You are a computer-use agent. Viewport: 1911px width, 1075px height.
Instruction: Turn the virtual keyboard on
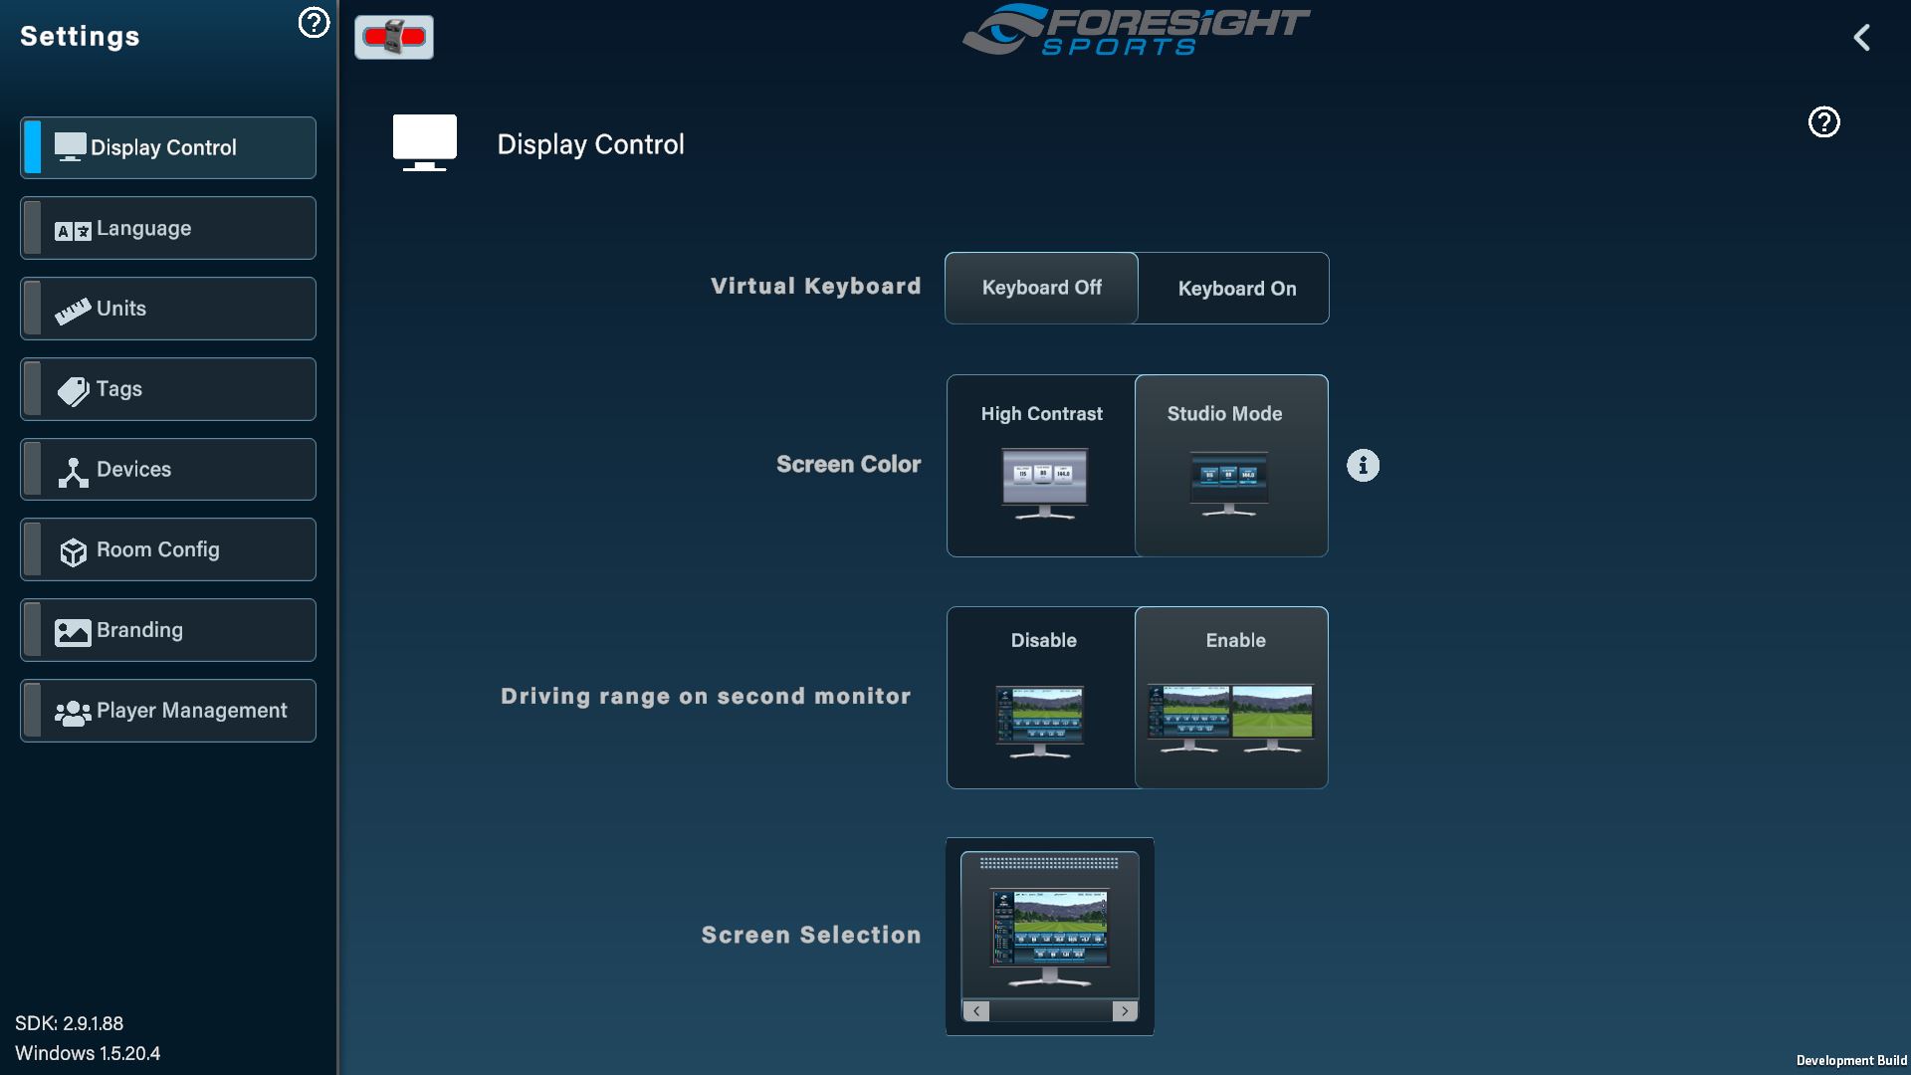1236,289
